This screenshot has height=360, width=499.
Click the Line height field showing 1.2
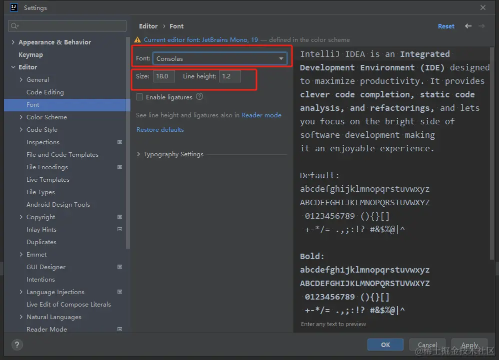[230, 76]
